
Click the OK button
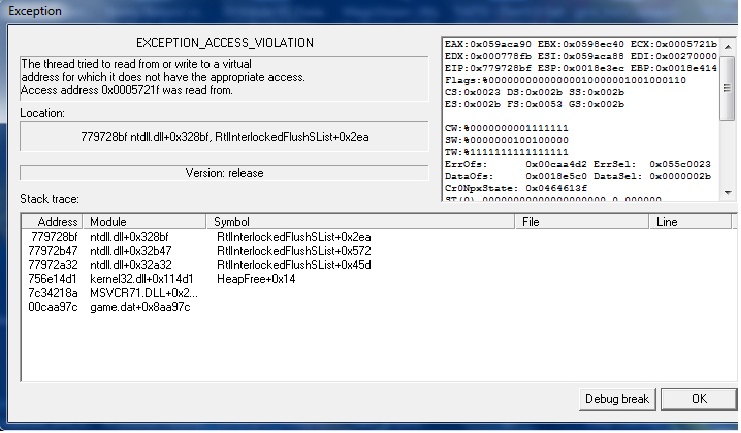(x=699, y=399)
